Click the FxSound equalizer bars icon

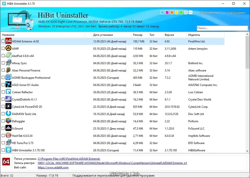[8, 128]
